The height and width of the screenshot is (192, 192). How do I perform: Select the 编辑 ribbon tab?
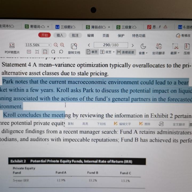coord(90,35)
